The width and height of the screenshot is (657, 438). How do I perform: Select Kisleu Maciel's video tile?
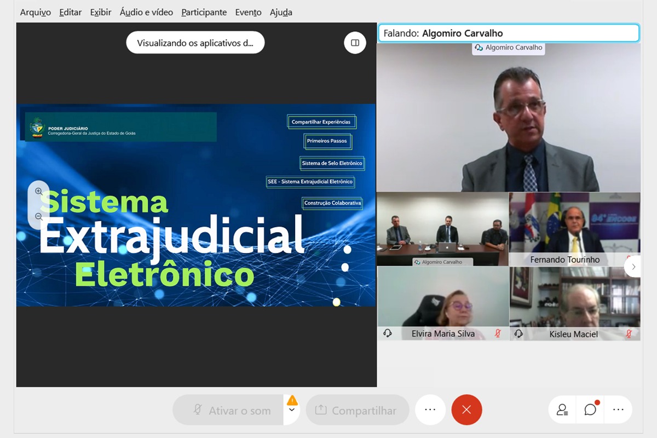click(x=574, y=303)
